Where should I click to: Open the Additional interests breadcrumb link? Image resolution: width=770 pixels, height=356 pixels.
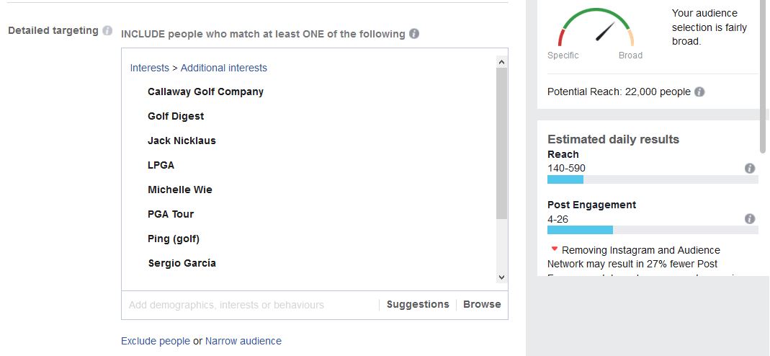(x=224, y=68)
